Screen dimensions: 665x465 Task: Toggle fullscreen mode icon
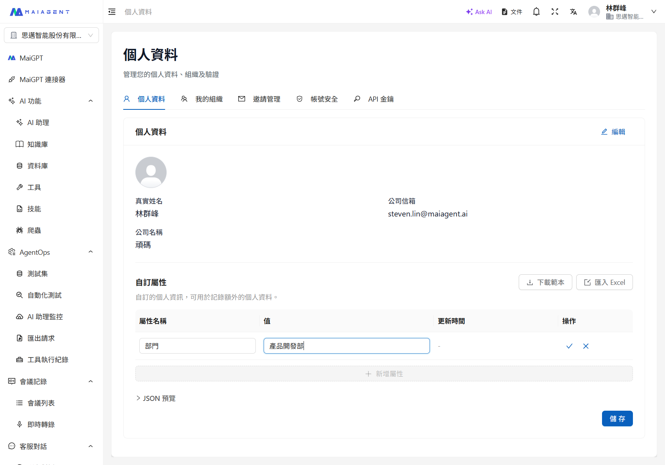point(555,12)
